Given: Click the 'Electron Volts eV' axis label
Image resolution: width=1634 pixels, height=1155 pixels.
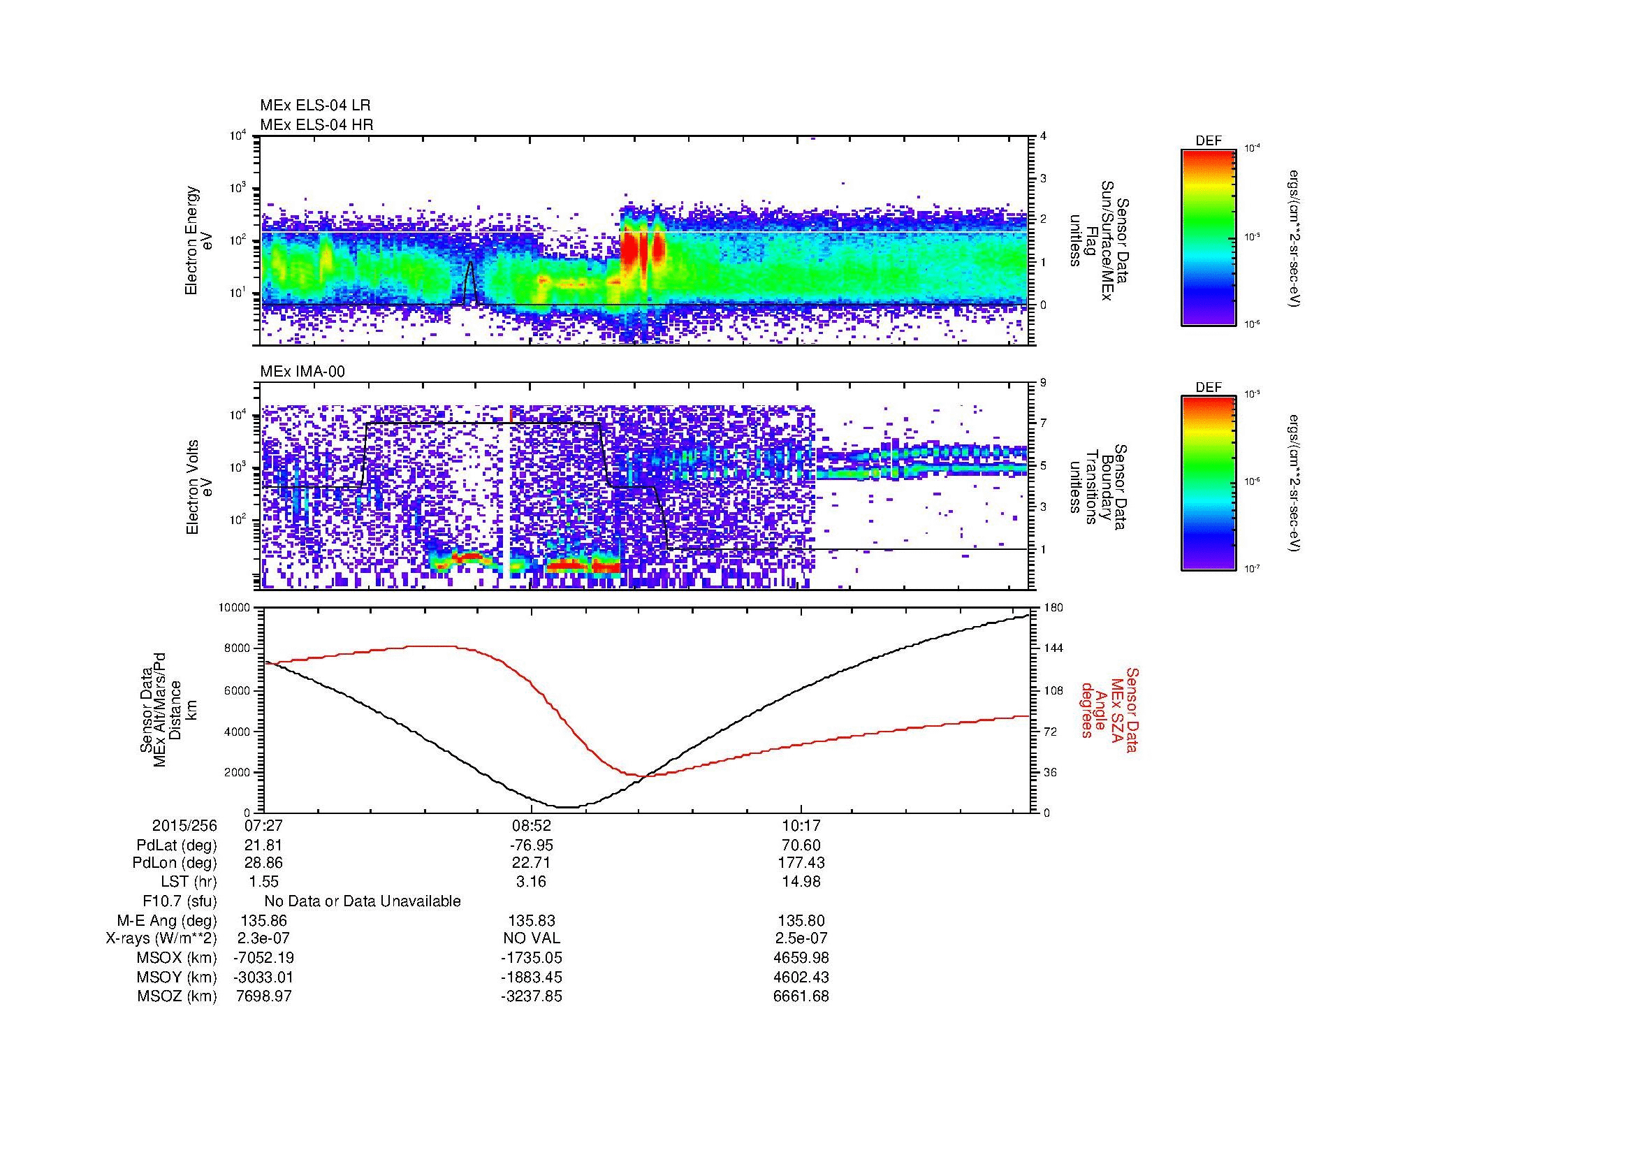Looking at the screenshot, I should [x=199, y=487].
